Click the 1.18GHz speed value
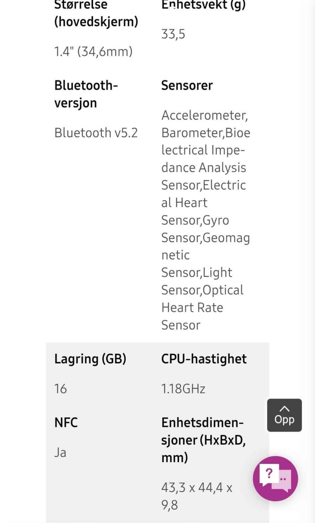The height and width of the screenshot is (523, 315). pos(183,389)
